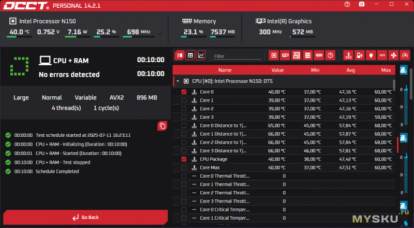Toggle the unknown sensors question-mark filter
This screenshot has width=414, height=228.
coord(330,55)
